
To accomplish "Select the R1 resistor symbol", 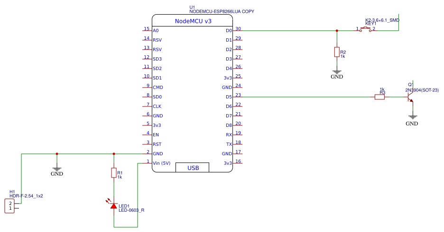I will point(114,173).
